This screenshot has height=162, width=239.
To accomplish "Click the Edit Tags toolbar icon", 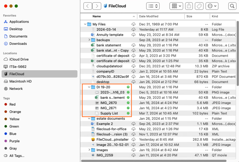I will [199, 6].
